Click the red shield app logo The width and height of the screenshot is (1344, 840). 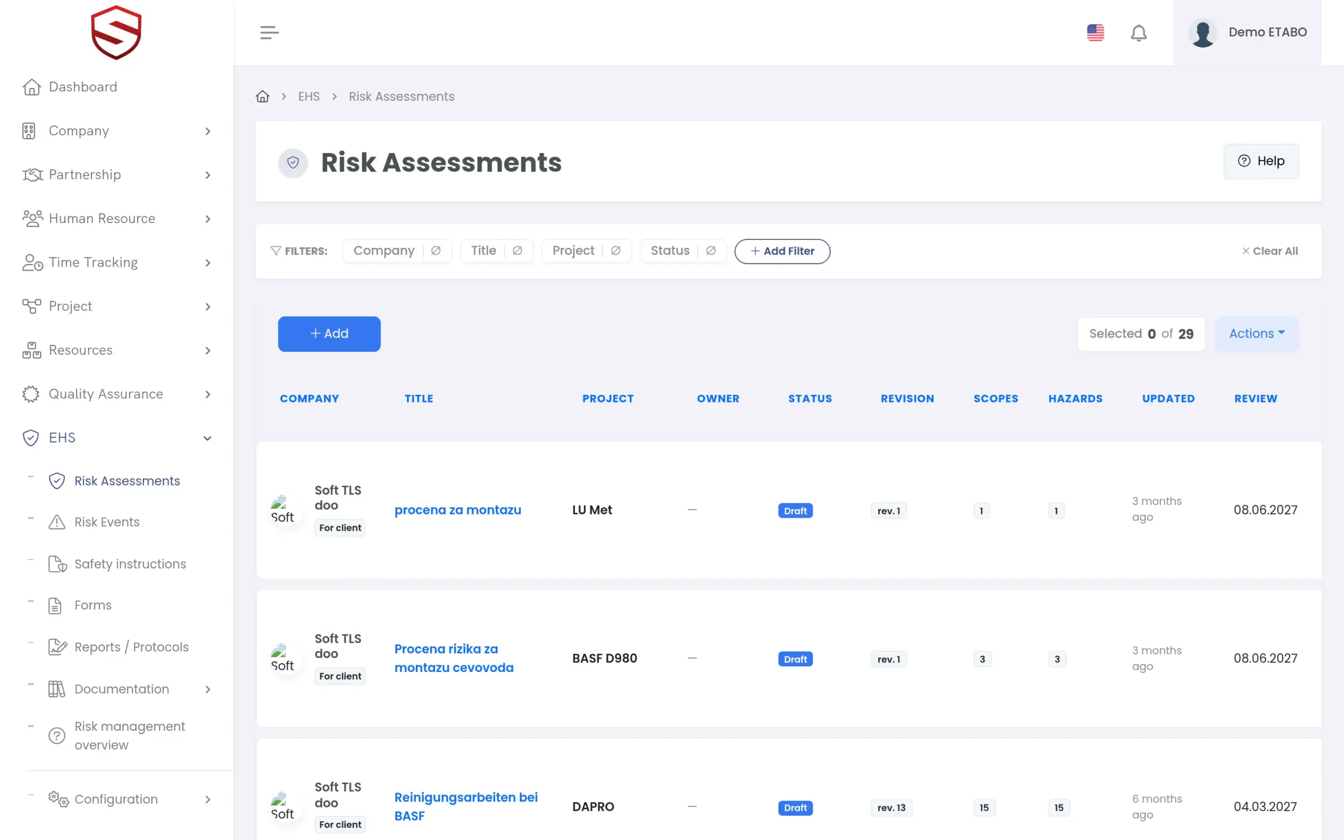coord(116,32)
